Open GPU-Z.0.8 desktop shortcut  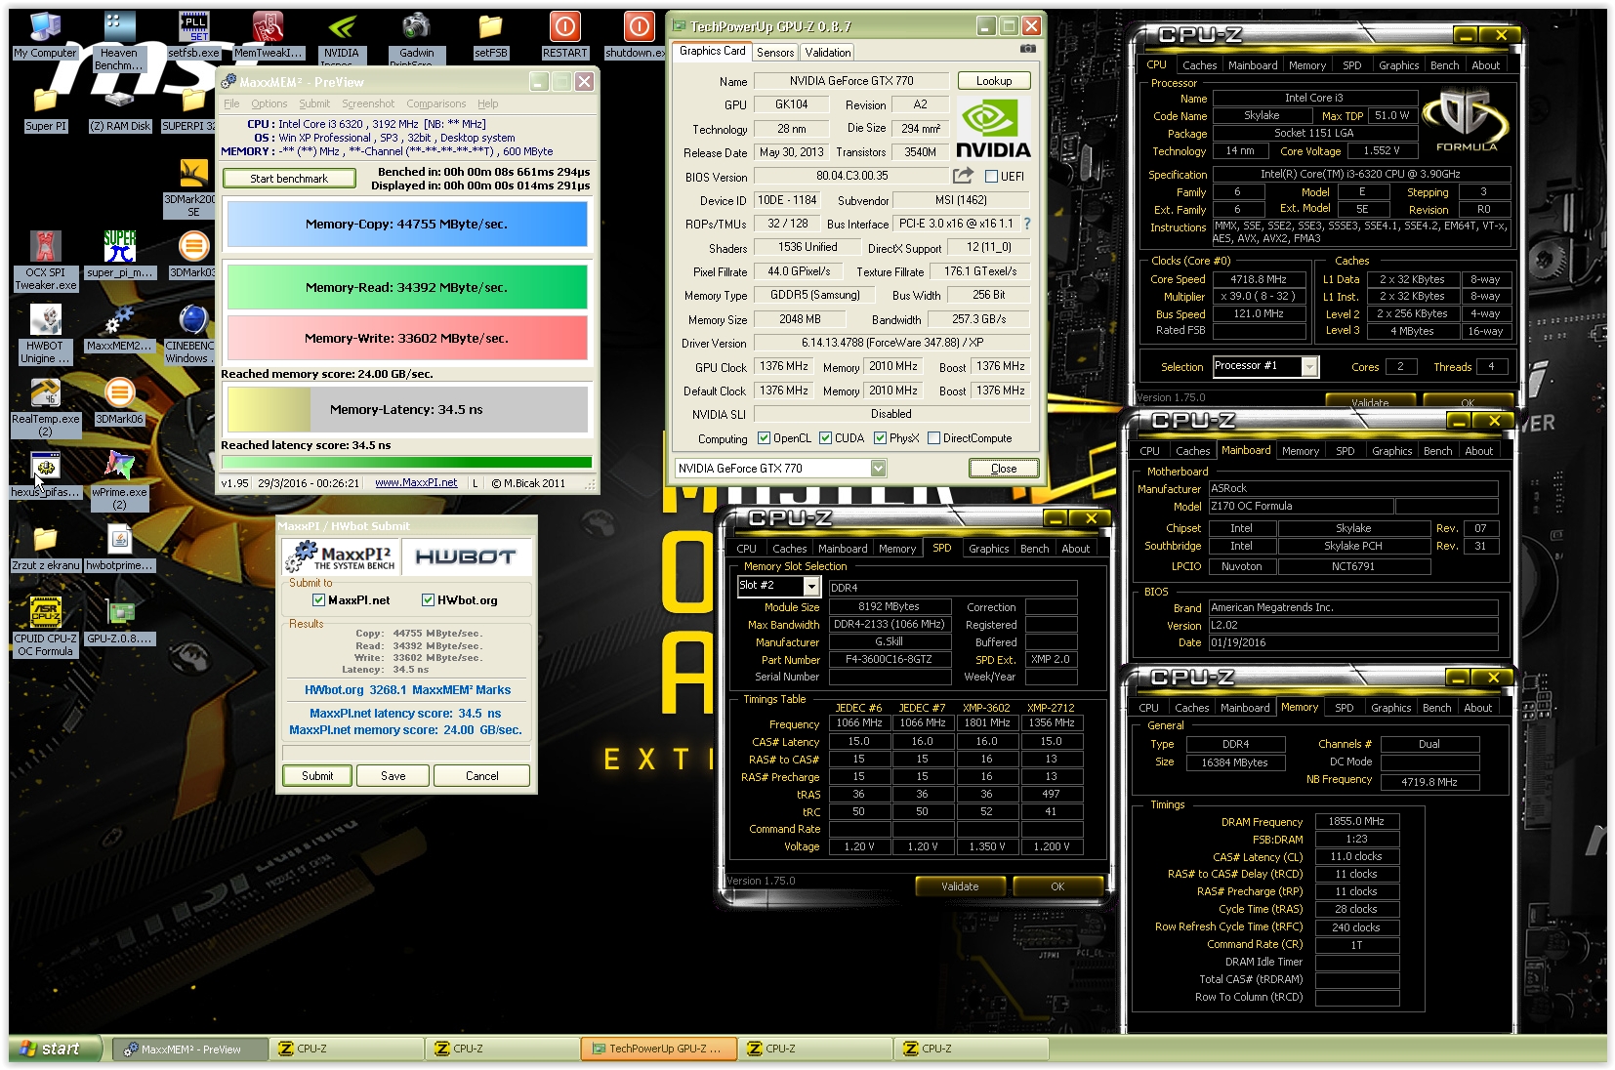(119, 622)
